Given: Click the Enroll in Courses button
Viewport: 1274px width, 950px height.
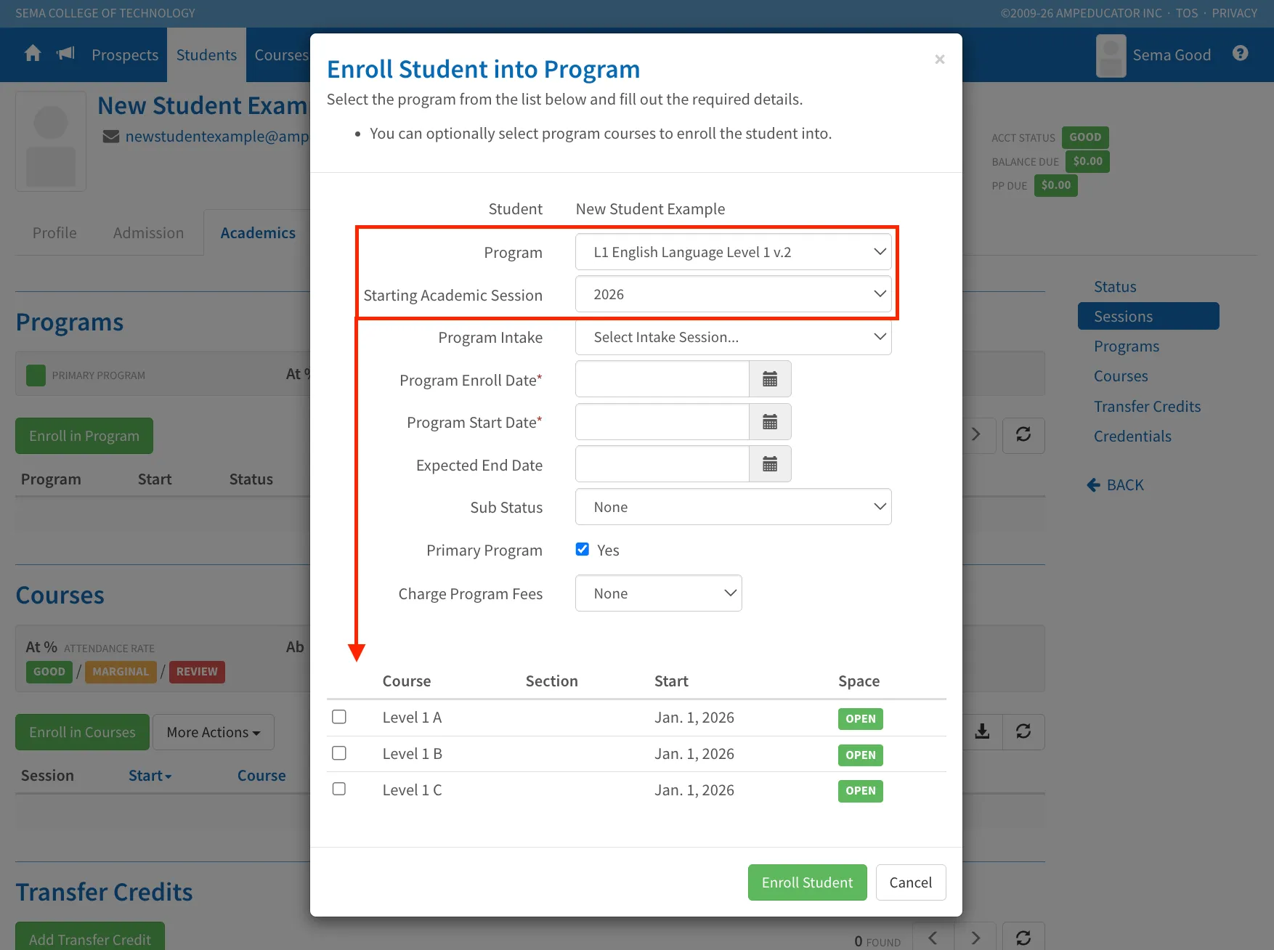Looking at the screenshot, I should pyautogui.click(x=82, y=732).
